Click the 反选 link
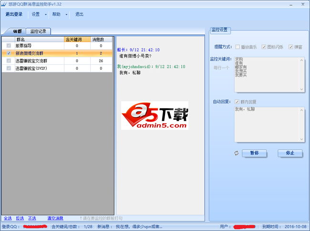 pyautogui.click(x=20, y=218)
